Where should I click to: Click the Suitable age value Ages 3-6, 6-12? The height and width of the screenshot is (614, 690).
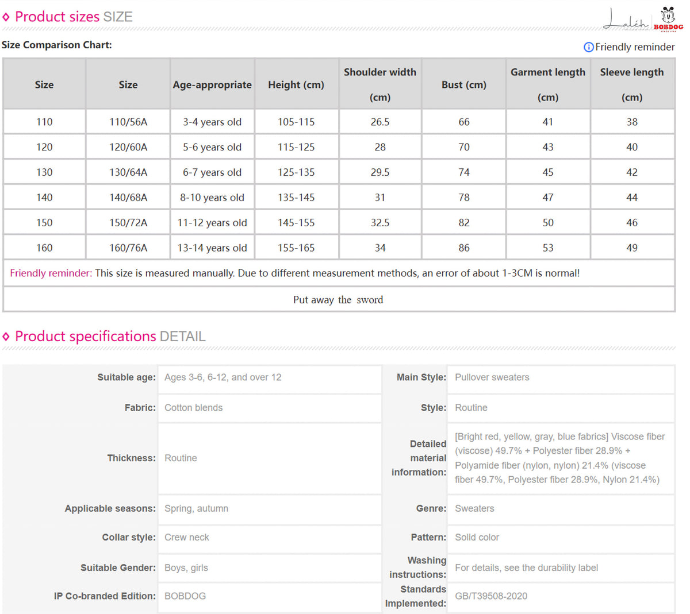click(x=223, y=377)
